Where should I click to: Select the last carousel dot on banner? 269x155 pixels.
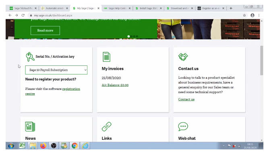[x=137, y=37]
